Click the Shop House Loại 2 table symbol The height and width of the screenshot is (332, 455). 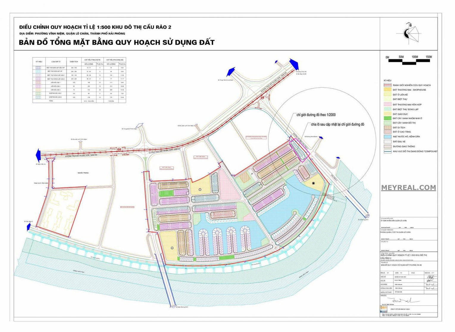(39, 97)
